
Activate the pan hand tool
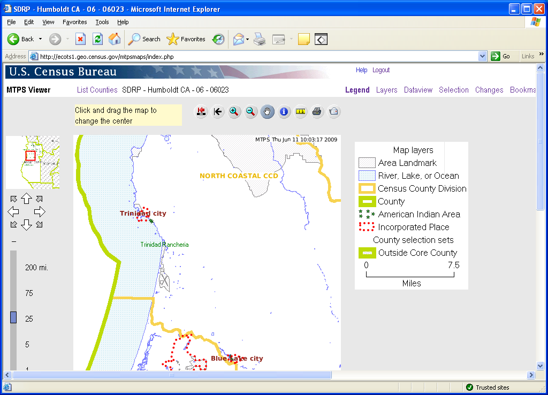[x=268, y=112]
